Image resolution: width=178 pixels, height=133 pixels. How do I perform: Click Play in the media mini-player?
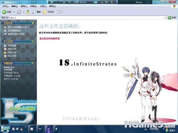tap(52, 2)
